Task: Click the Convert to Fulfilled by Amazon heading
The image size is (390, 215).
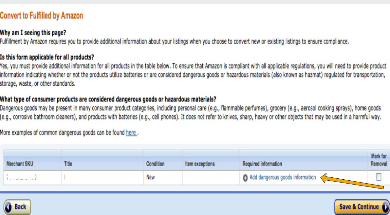Action: point(42,15)
